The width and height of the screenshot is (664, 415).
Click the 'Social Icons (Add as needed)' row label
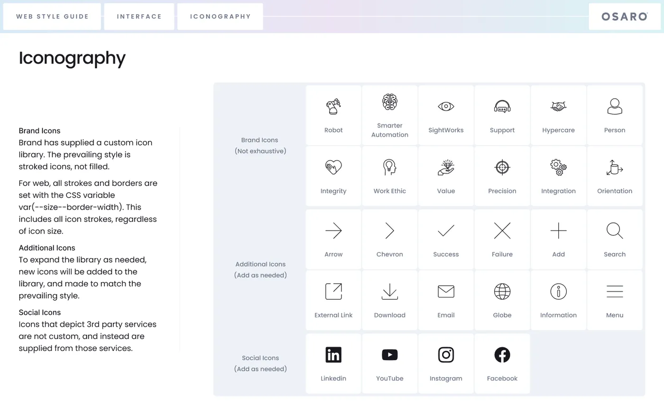point(260,364)
